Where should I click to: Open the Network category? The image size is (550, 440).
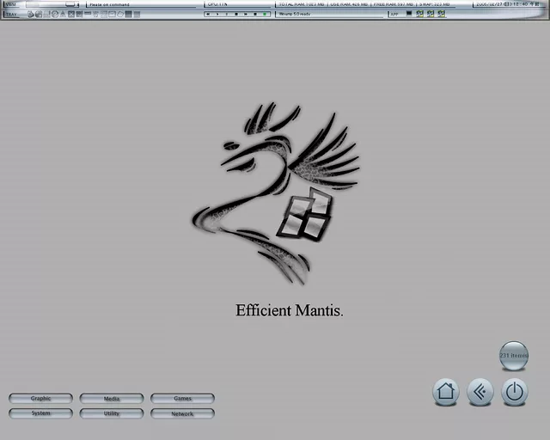coord(182,413)
